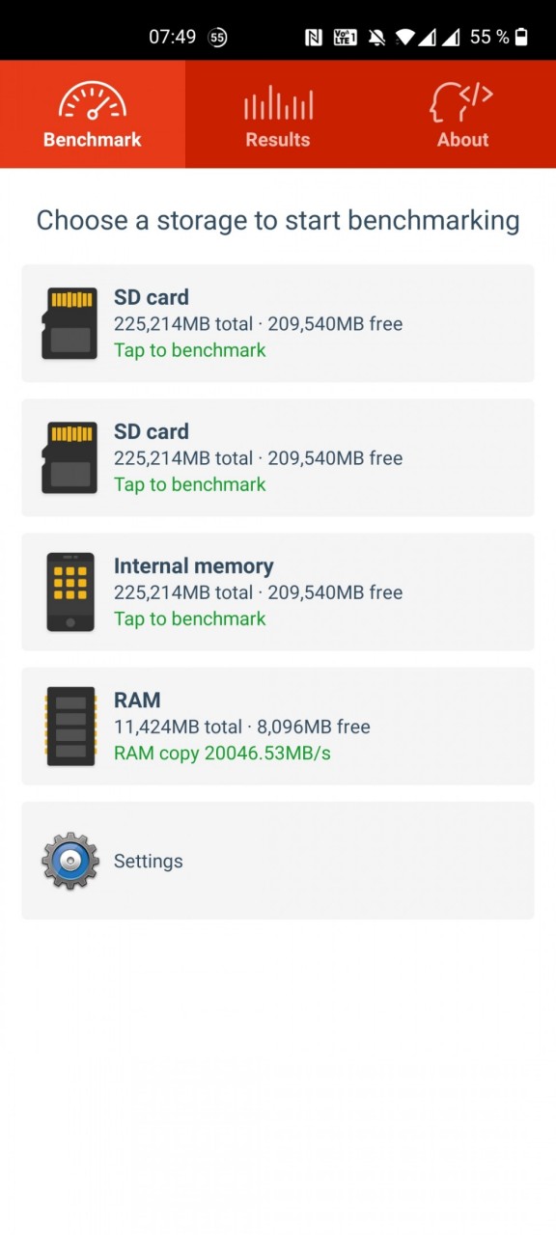Select the Internal memory title
The image size is (556, 1235).
coord(193,566)
